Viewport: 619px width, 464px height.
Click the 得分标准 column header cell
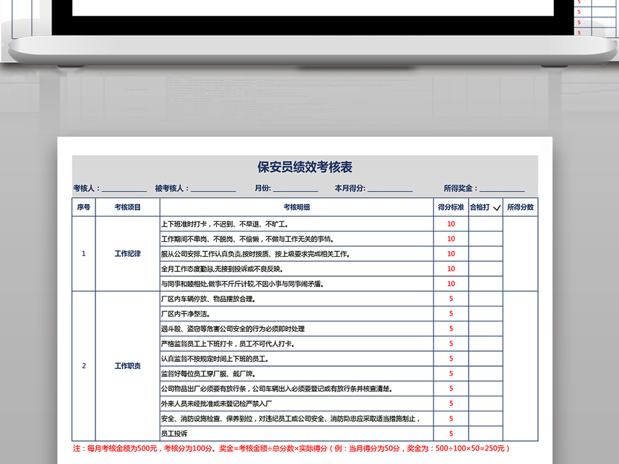pyautogui.click(x=450, y=207)
